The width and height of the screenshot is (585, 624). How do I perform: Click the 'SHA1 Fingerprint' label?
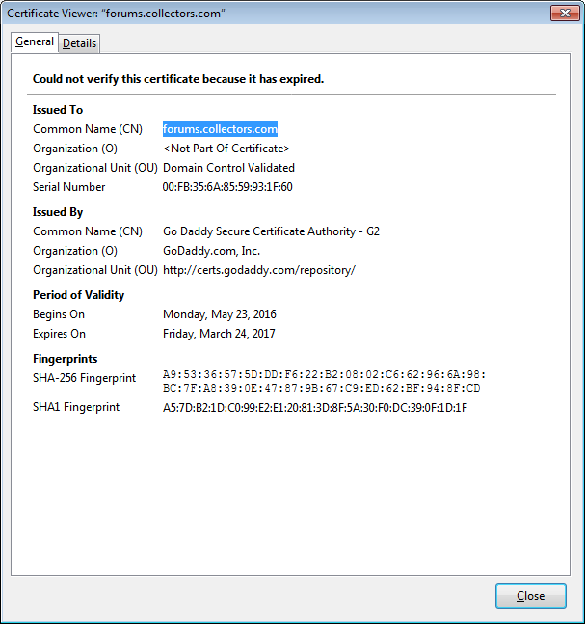(x=76, y=407)
